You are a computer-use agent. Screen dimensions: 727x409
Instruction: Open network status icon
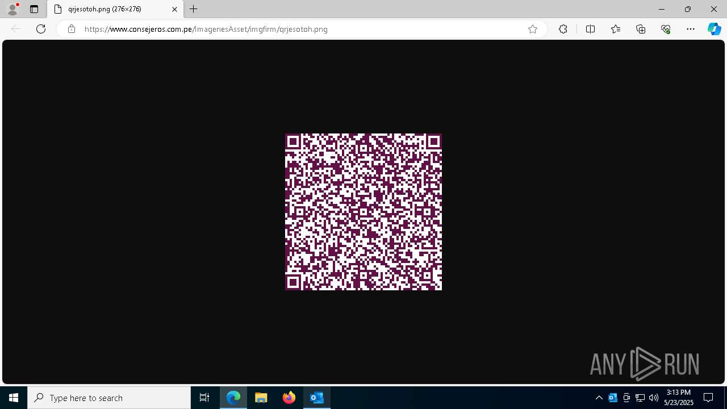(640, 398)
